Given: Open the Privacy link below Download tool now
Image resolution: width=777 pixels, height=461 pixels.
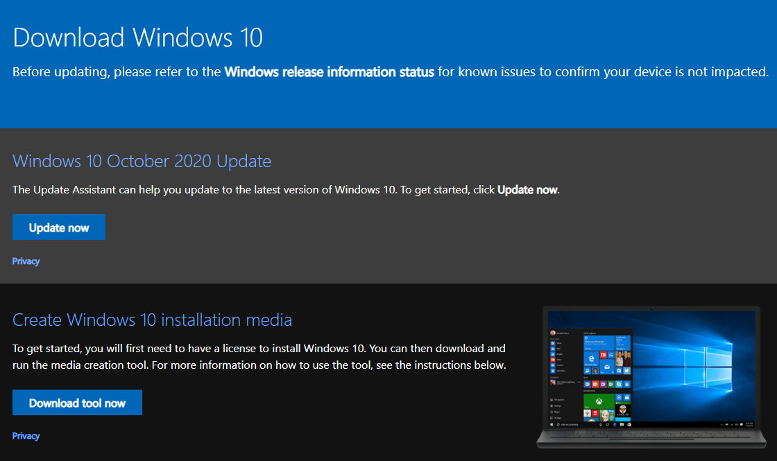Looking at the screenshot, I should [x=26, y=435].
